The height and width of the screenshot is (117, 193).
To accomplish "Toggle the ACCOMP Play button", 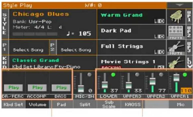I will tap(37, 88).
